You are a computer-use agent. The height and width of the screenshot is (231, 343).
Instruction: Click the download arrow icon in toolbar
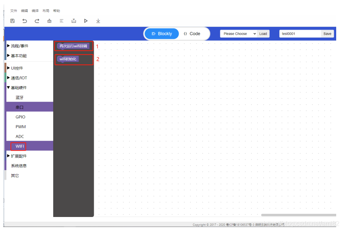click(98, 21)
